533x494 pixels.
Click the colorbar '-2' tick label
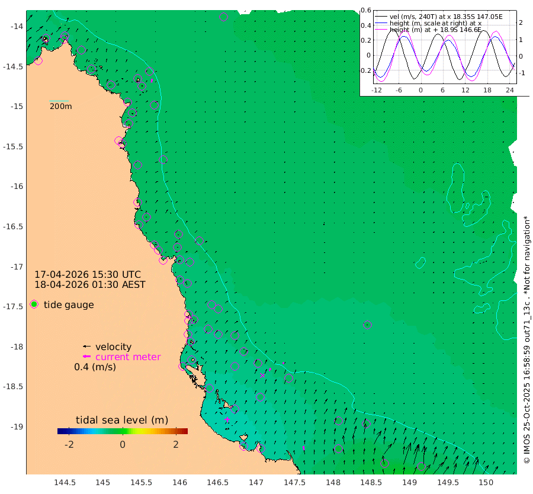(69, 444)
